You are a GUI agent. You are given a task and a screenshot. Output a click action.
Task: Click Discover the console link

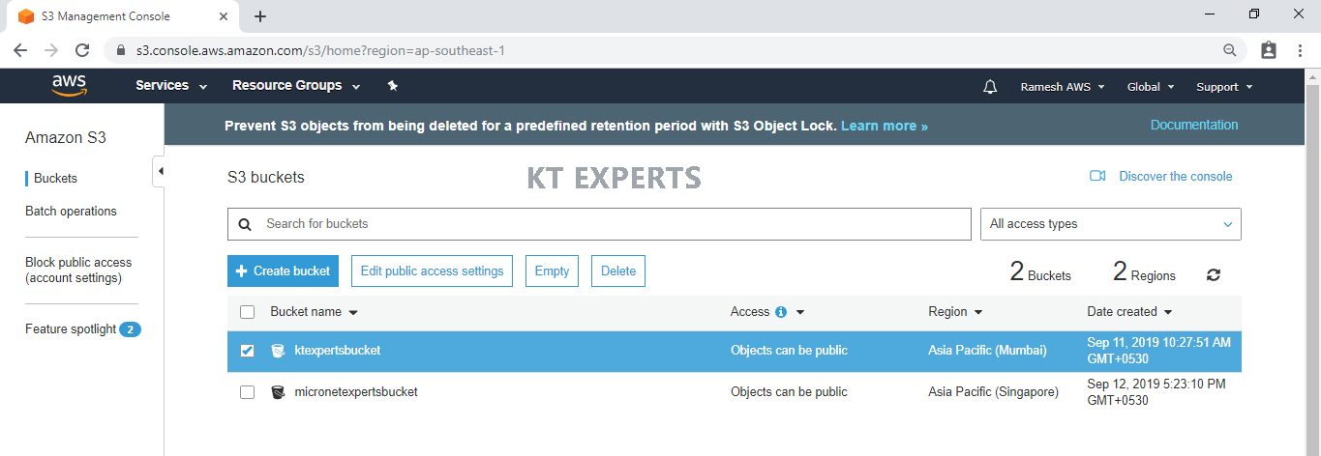(1176, 177)
